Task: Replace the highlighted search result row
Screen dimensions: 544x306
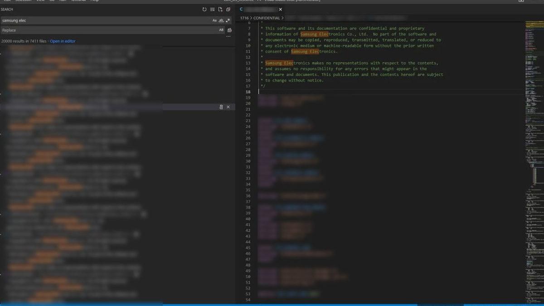Action: coord(221,107)
